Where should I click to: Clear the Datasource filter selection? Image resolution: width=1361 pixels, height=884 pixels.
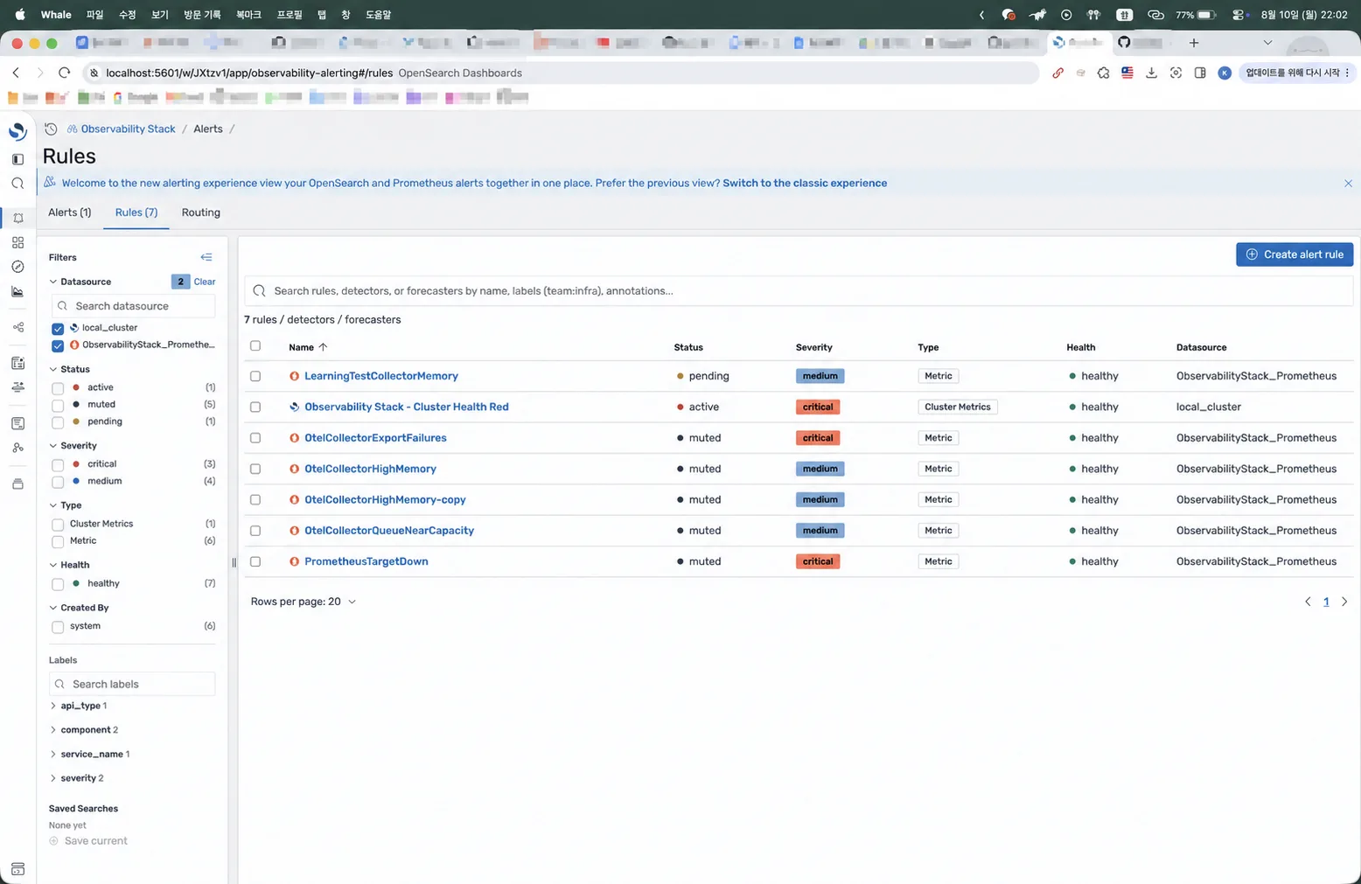point(205,282)
